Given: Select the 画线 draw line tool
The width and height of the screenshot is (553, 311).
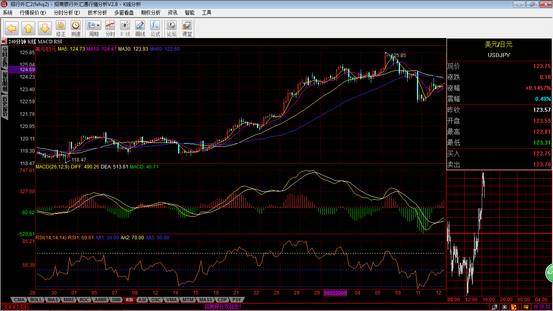Looking at the screenshot, I should tap(140, 28).
